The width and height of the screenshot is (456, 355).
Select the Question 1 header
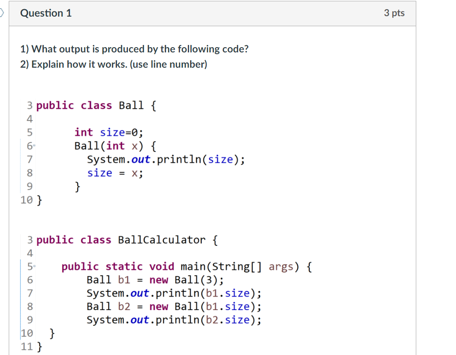45,13
